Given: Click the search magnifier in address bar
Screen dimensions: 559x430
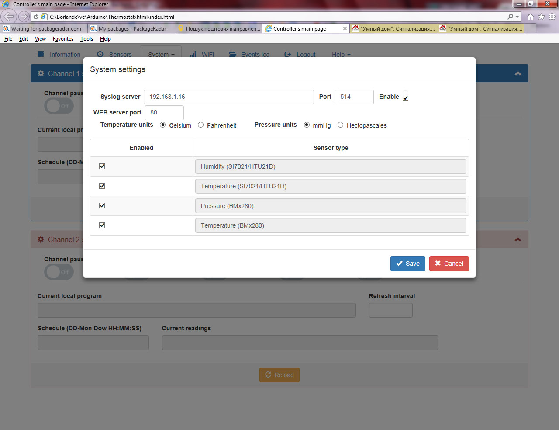Looking at the screenshot, I should click(x=511, y=17).
